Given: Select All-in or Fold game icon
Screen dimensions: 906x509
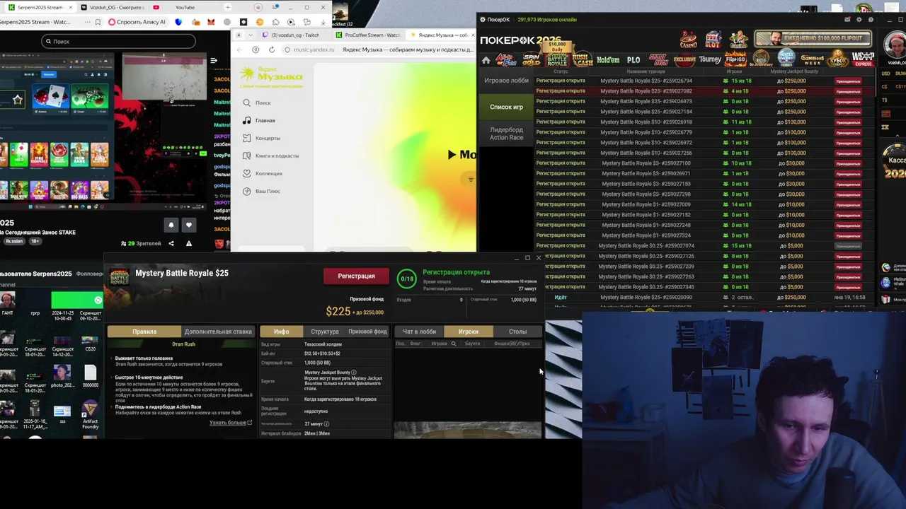Looking at the screenshot, I should 505,59.
